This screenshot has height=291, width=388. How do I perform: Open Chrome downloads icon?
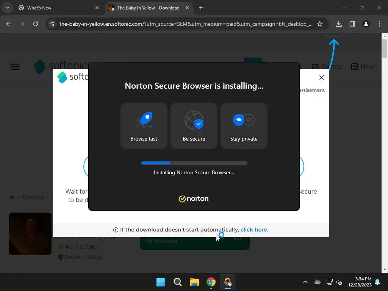coord(338,24)
